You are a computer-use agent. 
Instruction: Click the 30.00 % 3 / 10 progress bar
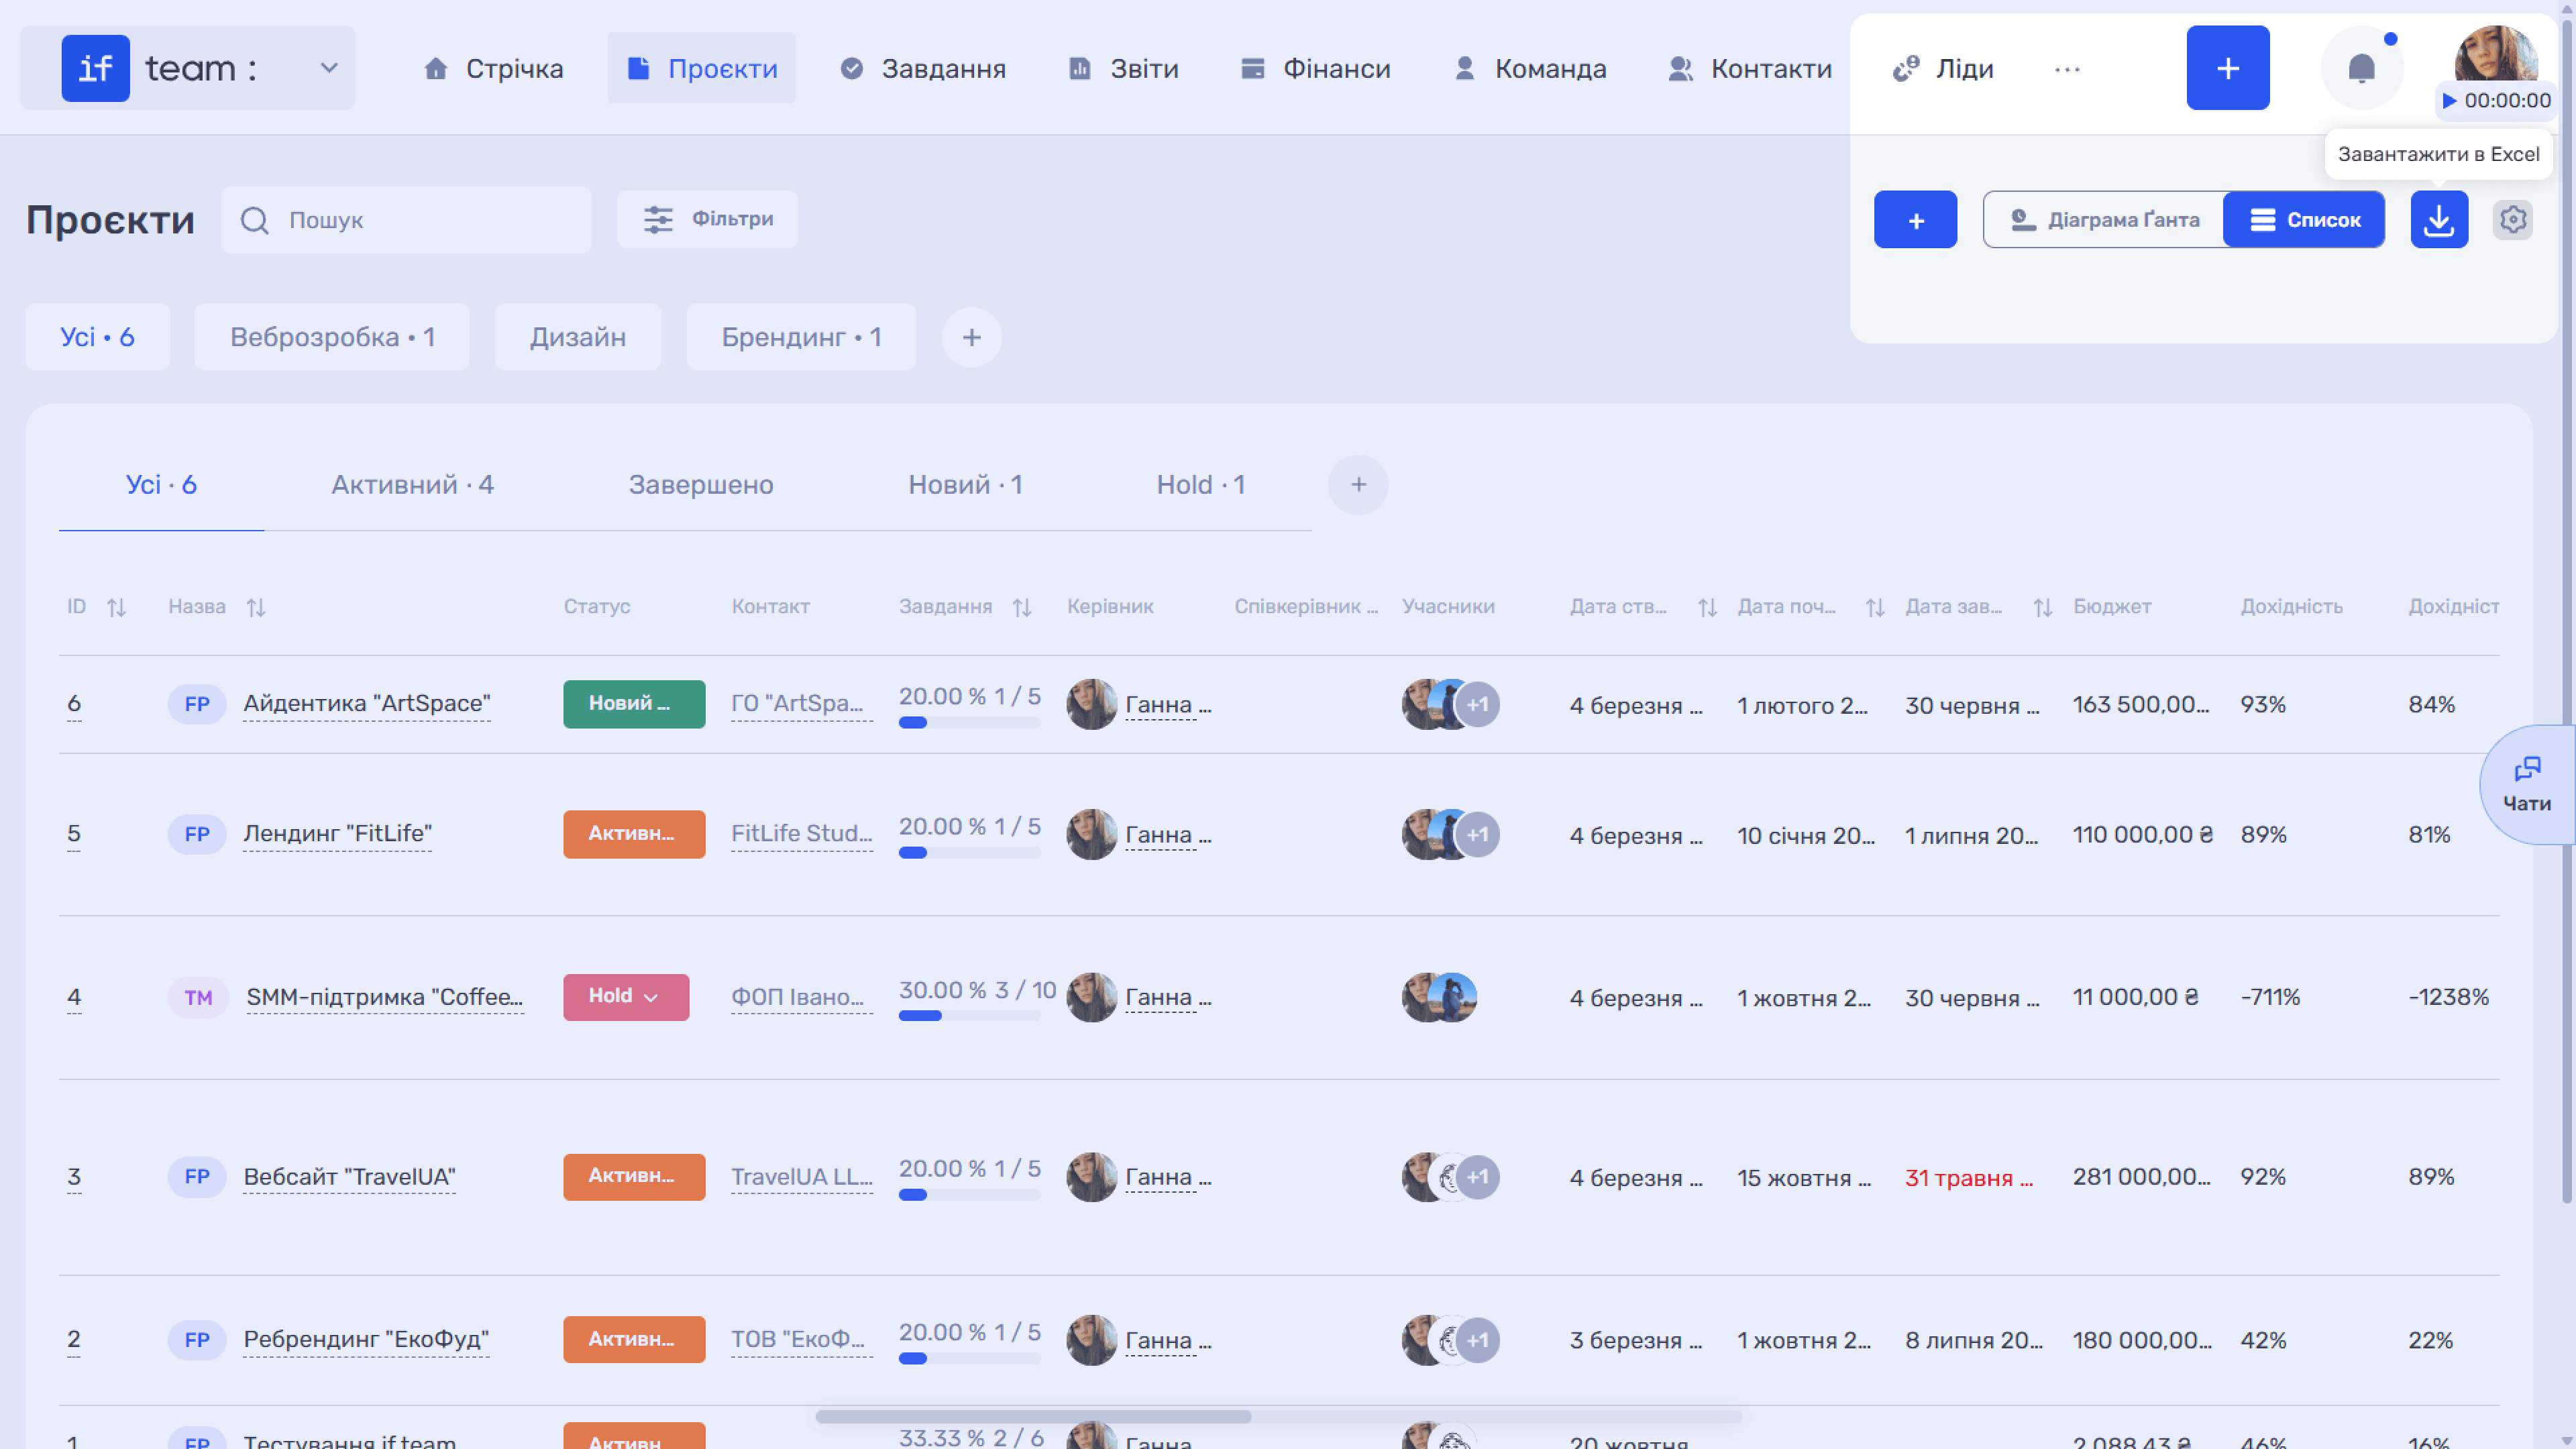point(969,1016)
